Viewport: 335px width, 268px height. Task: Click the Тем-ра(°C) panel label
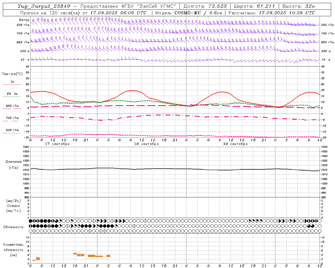(12, 74)
